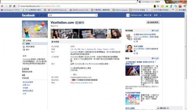
Task: Open last photo of woman's face in strip
Action: click(x=114, y=34)
